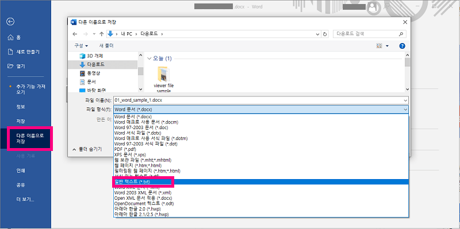Choose OpenDocument 텍스트 (*.odt)
The width and height of the screenshot is (460, 229).
coord(261,204)
